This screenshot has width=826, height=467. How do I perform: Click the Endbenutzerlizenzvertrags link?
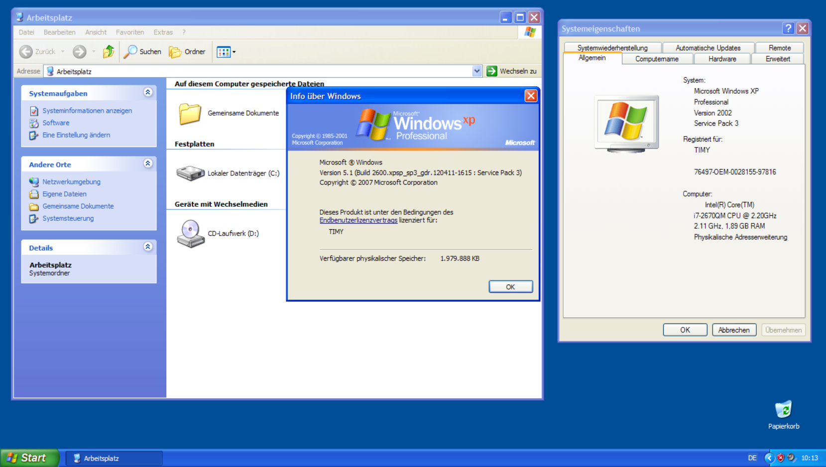tap(358, 220)
